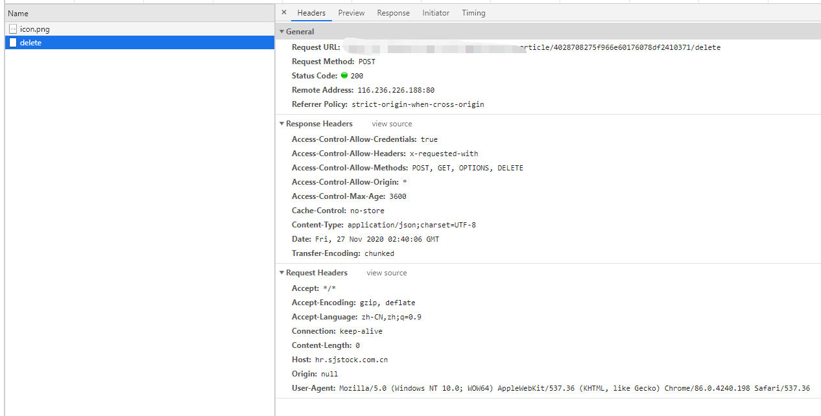
Task: Click the Name column header
Action: pyautogui.click(x=18, y=12)
